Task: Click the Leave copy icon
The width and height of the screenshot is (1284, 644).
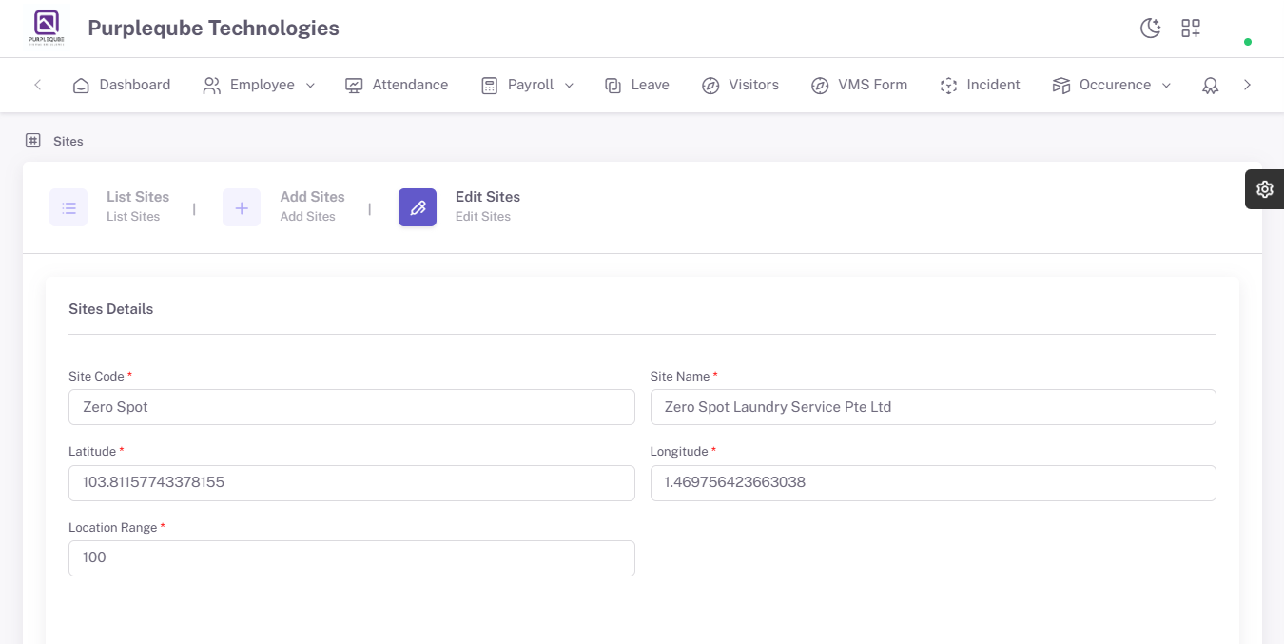Action: [613, 86]
